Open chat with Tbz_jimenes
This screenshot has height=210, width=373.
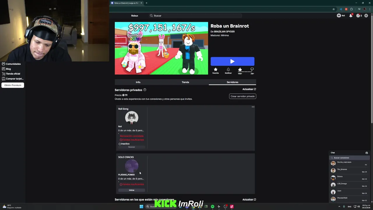tap(350, 171)
